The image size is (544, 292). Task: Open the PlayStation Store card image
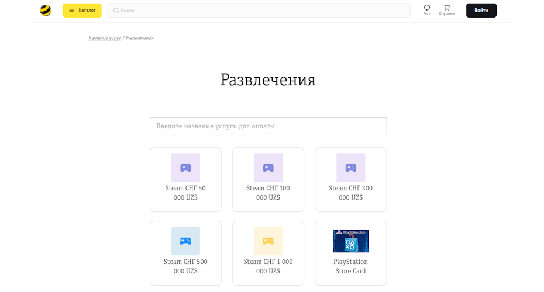(x=351, y=241)
